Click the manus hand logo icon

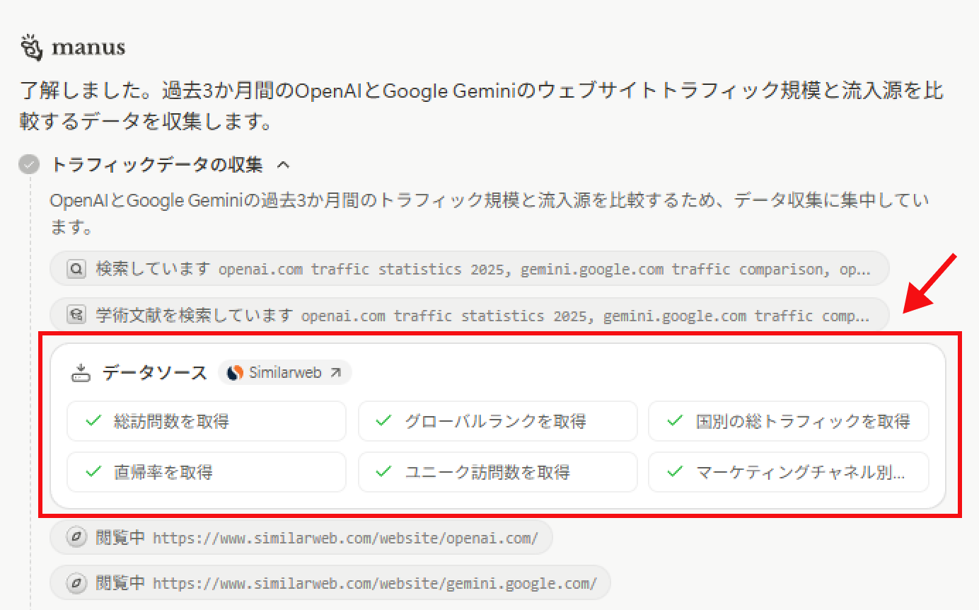32,47
